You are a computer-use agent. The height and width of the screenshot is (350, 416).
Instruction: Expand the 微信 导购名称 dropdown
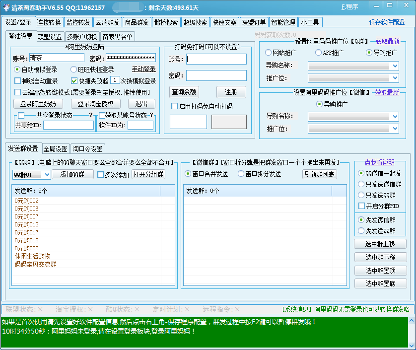[395, 116]
